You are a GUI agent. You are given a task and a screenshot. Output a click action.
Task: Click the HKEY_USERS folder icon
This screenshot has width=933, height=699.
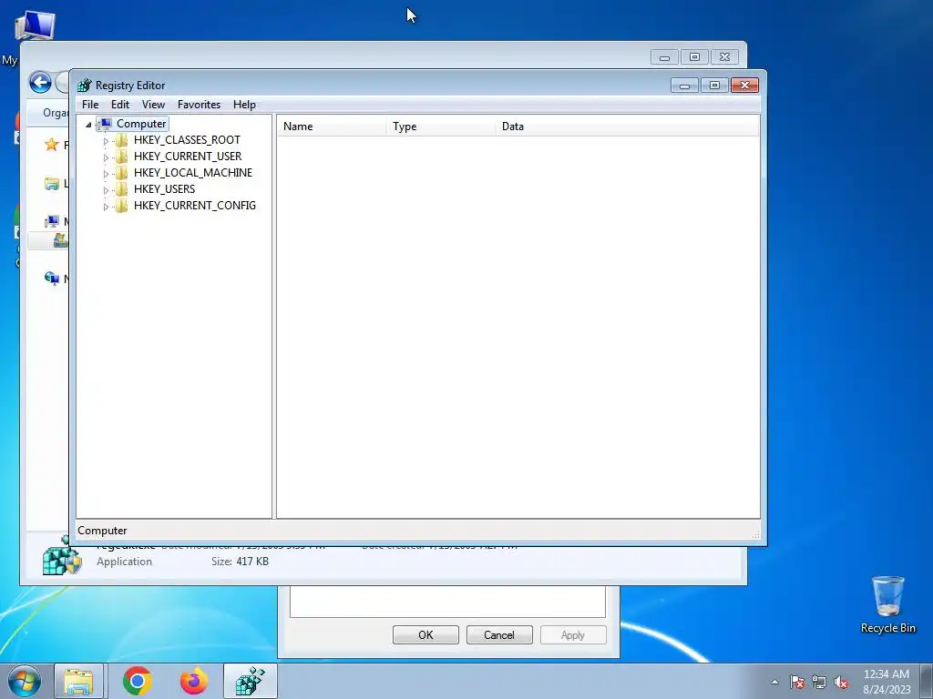tap(121, 189)
